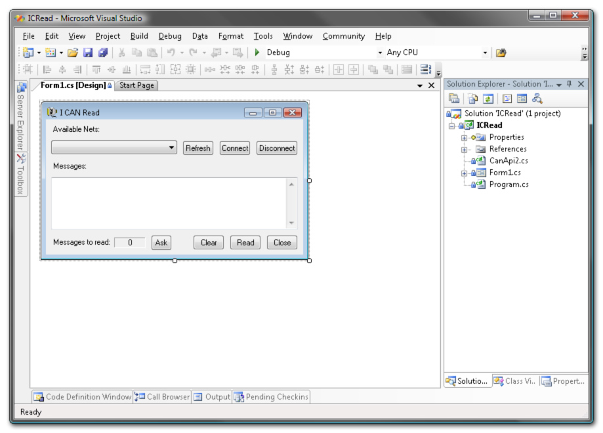Open the Build menu
The width and height of the screenshot is (603, 433).
(x=139, y=36)
